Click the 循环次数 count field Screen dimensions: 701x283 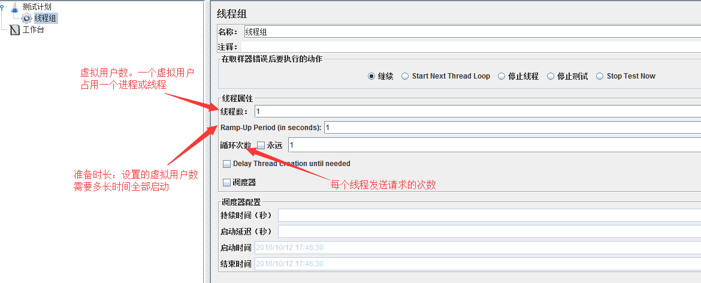pyautogui.click(x=494, y=145)
